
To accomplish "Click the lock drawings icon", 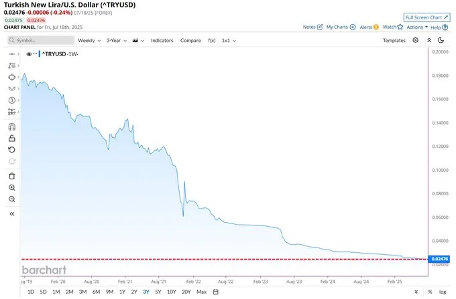I will click(x=12, y=138).
